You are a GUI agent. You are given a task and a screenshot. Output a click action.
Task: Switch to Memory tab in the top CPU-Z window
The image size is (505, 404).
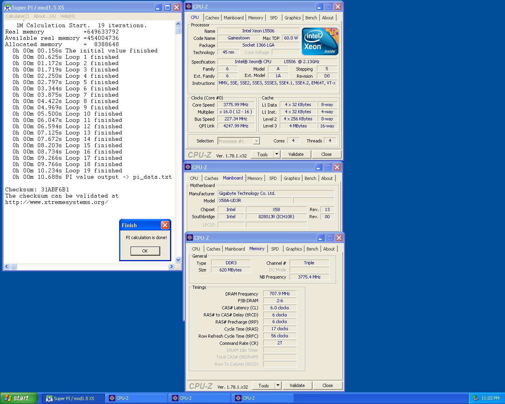256,18
